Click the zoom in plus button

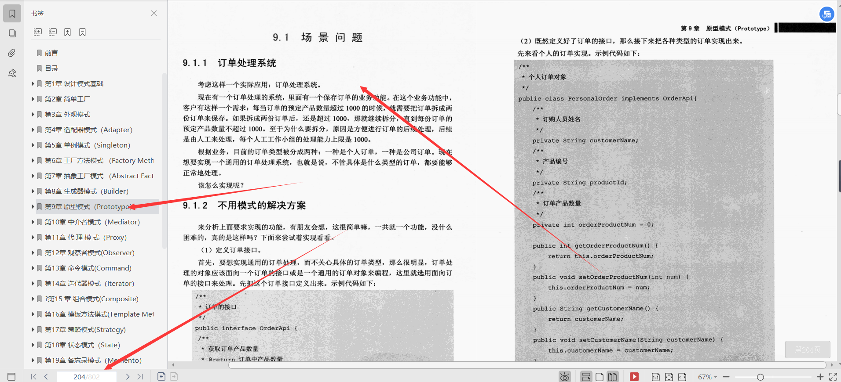pyautogui.click(x=820, y=377)
